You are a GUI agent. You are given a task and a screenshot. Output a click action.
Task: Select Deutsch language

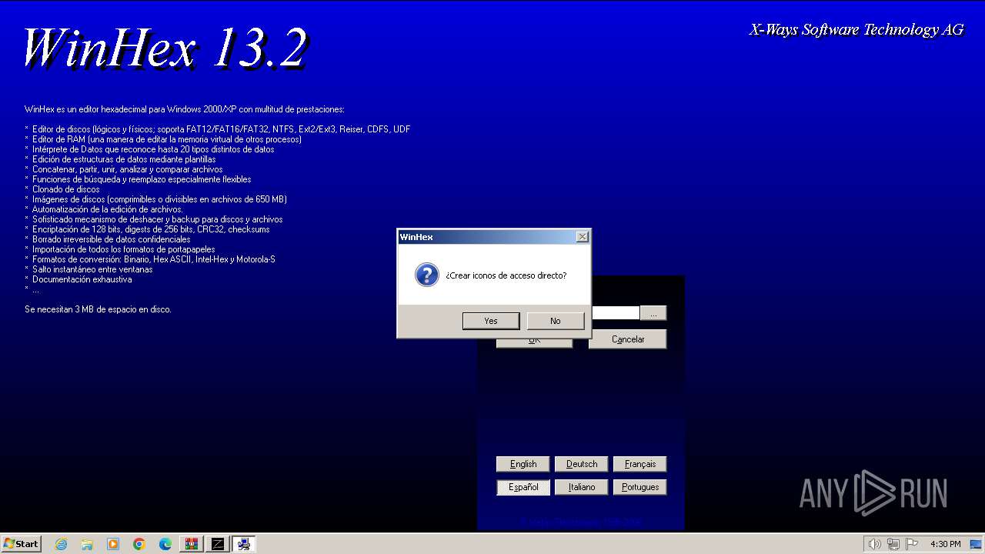(582, 464)
